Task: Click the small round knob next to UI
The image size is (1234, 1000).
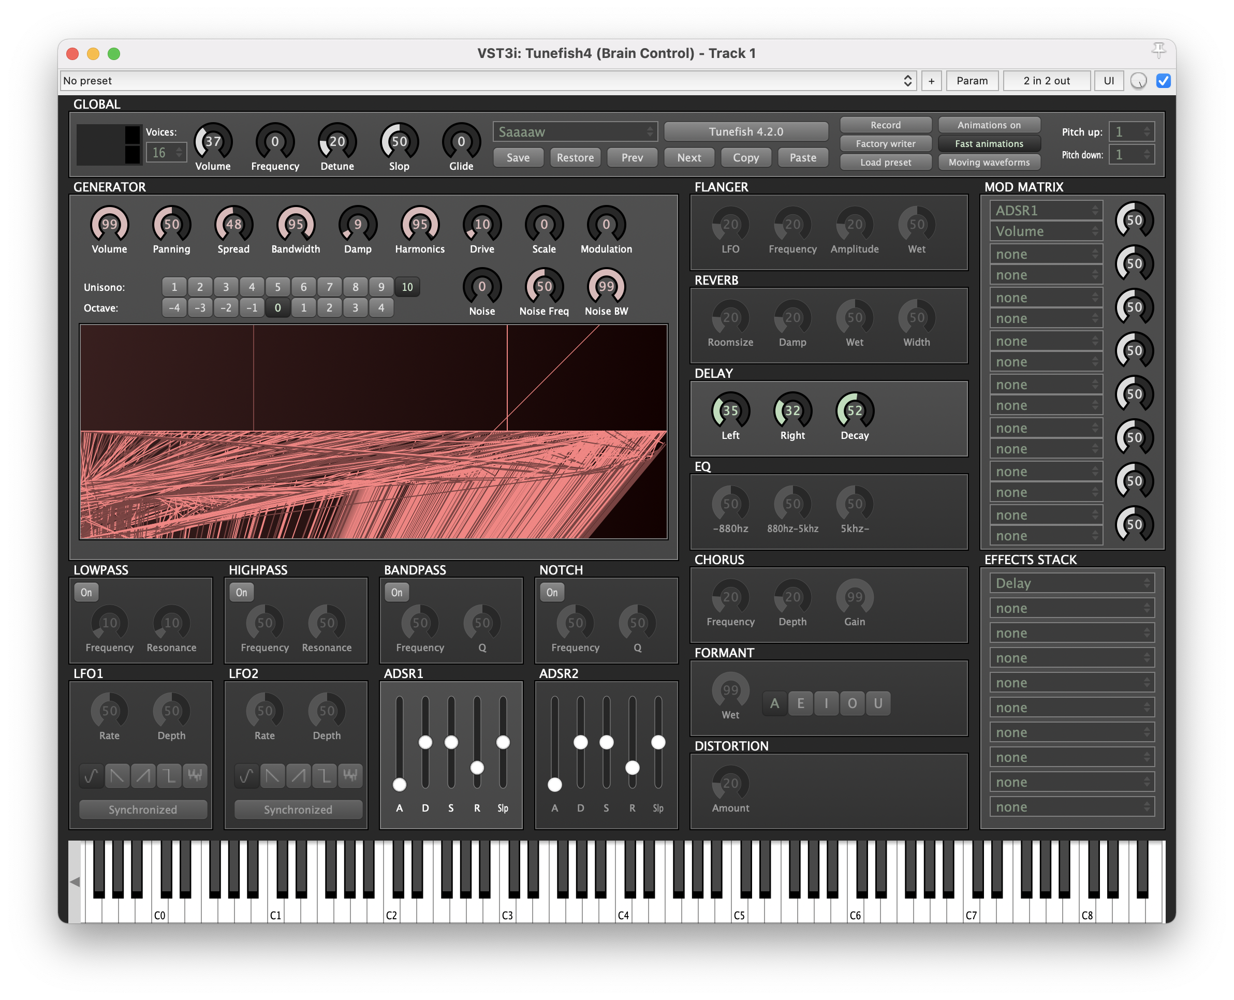Action: tap(1138, 81)
